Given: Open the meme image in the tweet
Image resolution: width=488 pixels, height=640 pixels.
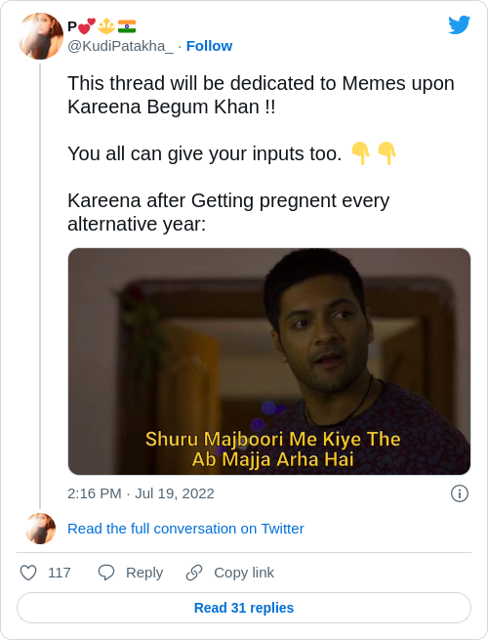Looking at the screenshot, I should point(269,362).
